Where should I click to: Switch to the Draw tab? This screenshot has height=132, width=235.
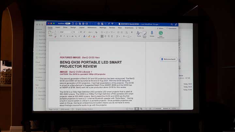(65, 27)
